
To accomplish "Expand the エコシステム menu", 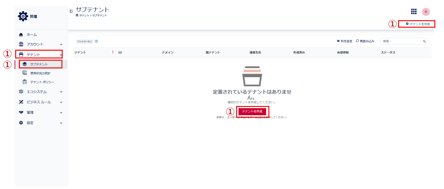I will (x=37, y=92).
